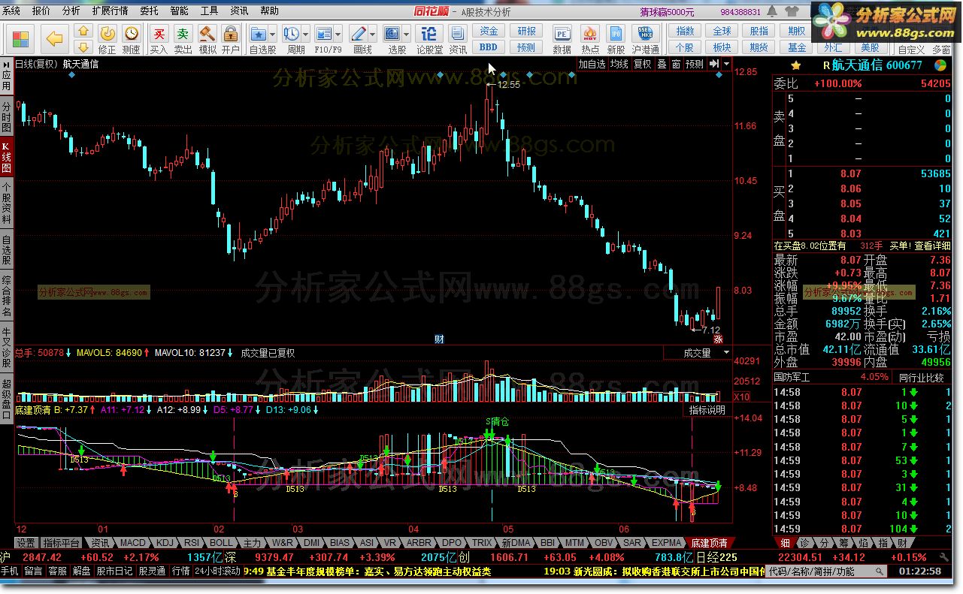Click the 板块 sector button

click(722, 47)
